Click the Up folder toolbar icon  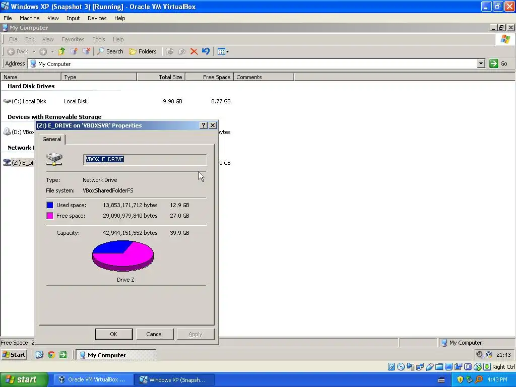click(61, 51)
